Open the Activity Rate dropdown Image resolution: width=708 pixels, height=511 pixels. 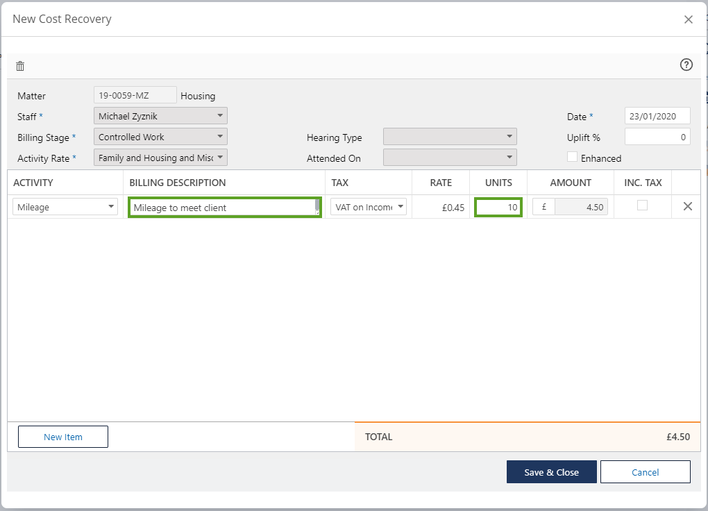pyautogui.click(x=160, y=158)
